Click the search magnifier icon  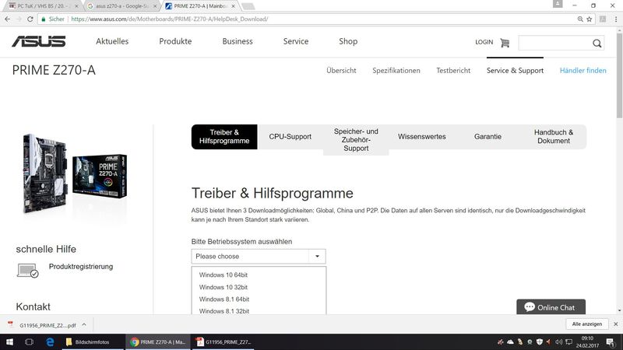pos(597,44)
